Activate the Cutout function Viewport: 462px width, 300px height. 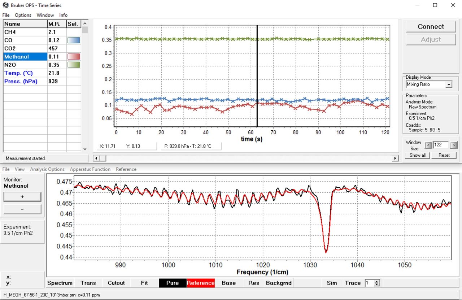(116, 283)
